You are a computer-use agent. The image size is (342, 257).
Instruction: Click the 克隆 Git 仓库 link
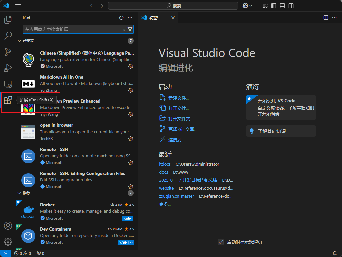coord(182,129)
